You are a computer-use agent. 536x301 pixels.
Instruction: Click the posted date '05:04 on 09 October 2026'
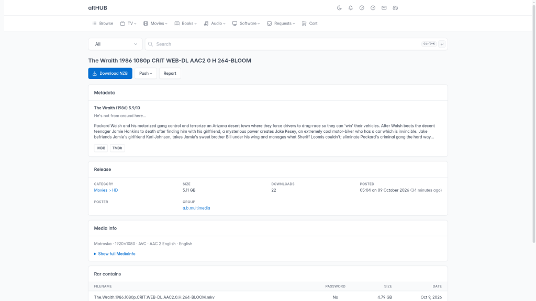click(x=384, y=190)
